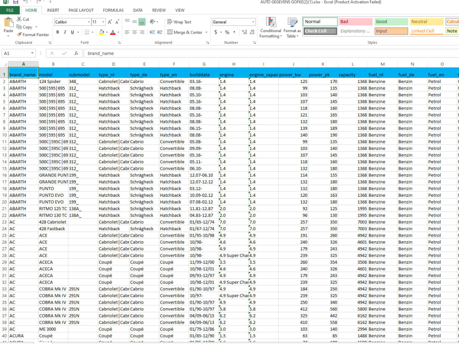
Task: Apply the Linked Cell style
Action: tap(426, 31)
